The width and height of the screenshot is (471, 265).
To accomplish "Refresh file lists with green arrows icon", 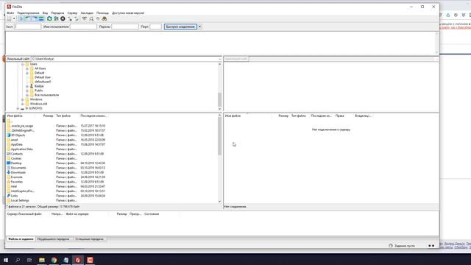I will click(49, 19).
